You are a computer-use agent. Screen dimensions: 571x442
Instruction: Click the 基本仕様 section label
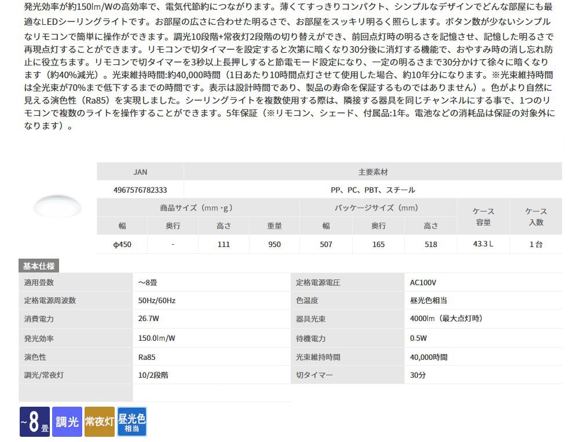[39, 266]
